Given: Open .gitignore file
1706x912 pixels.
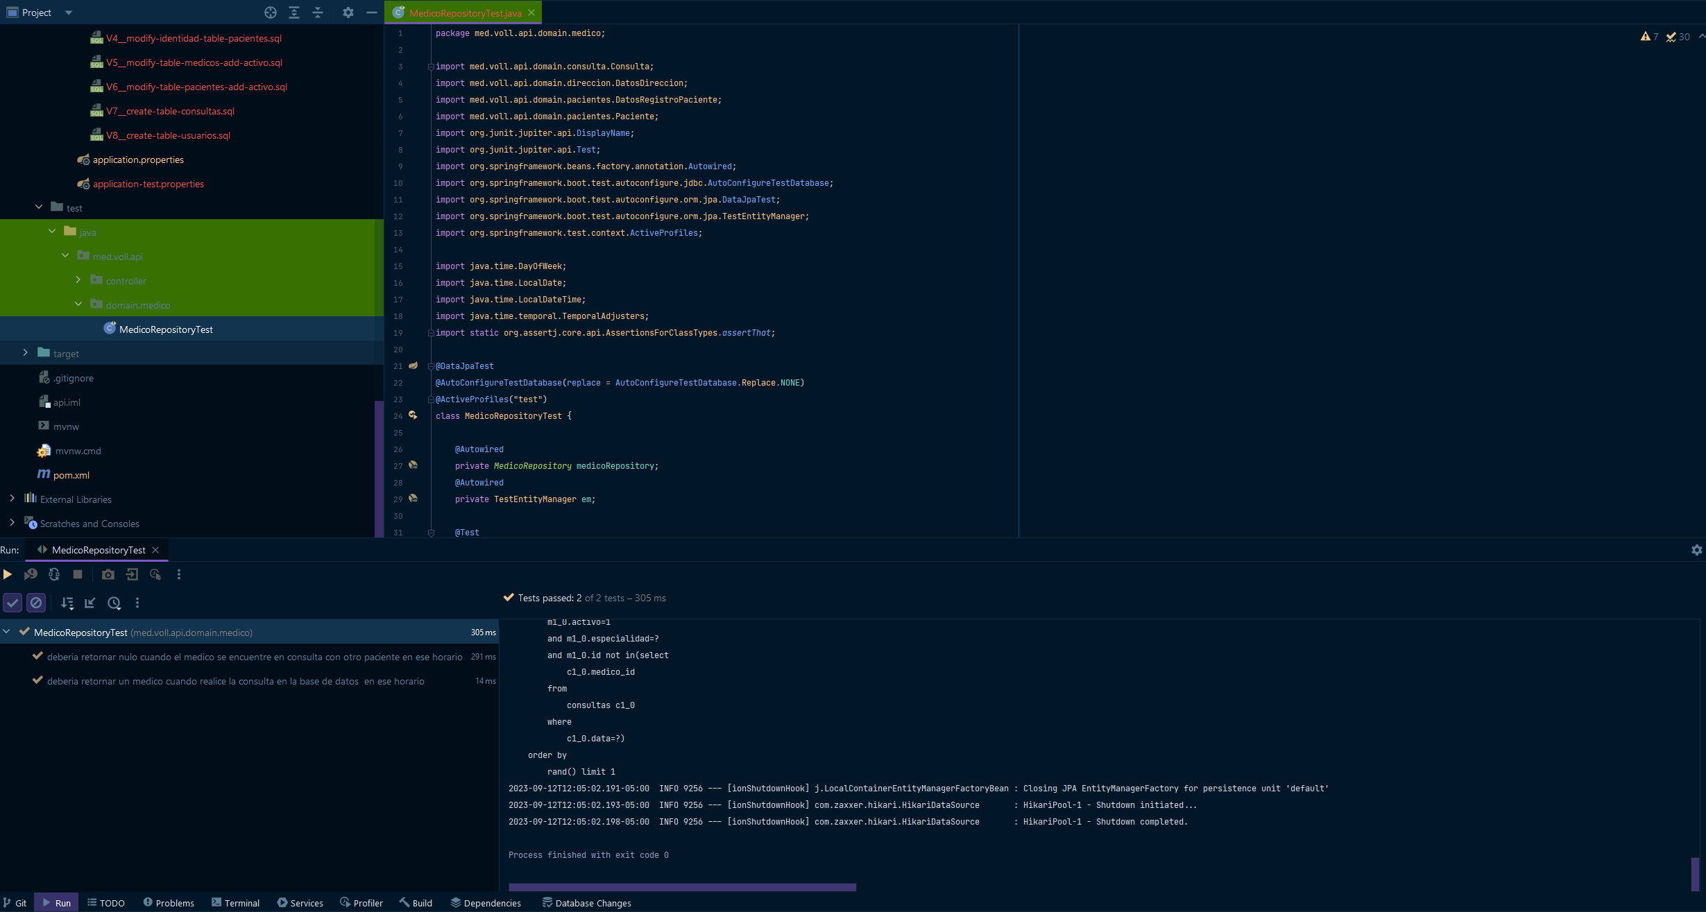Looking at the screenshot, I should [73, 378].
